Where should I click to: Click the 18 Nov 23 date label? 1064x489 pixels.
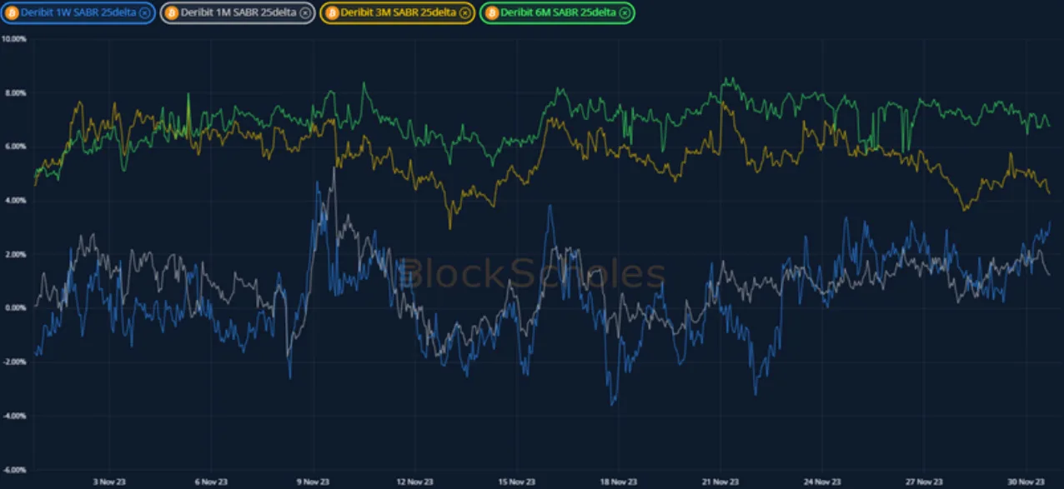[619, 482]
